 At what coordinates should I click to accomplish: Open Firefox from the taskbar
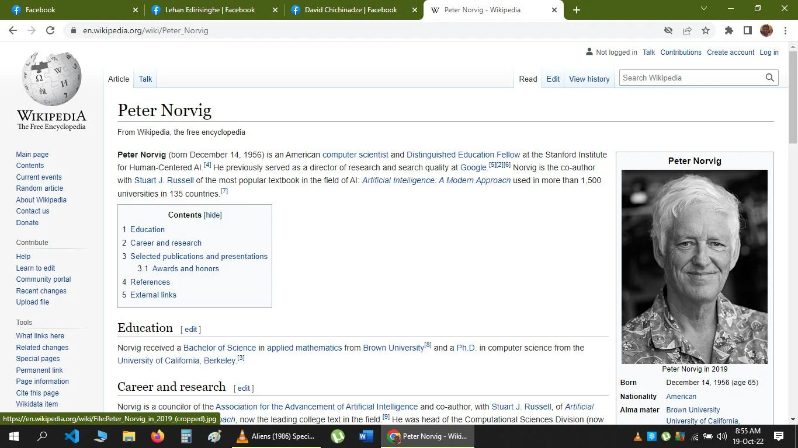click(x=157, y=436)
